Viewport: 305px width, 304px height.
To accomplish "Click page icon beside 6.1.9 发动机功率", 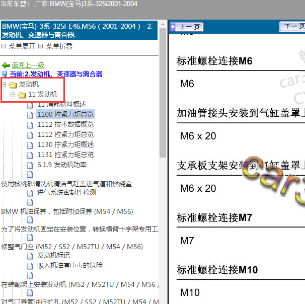I will click(30, 165).
